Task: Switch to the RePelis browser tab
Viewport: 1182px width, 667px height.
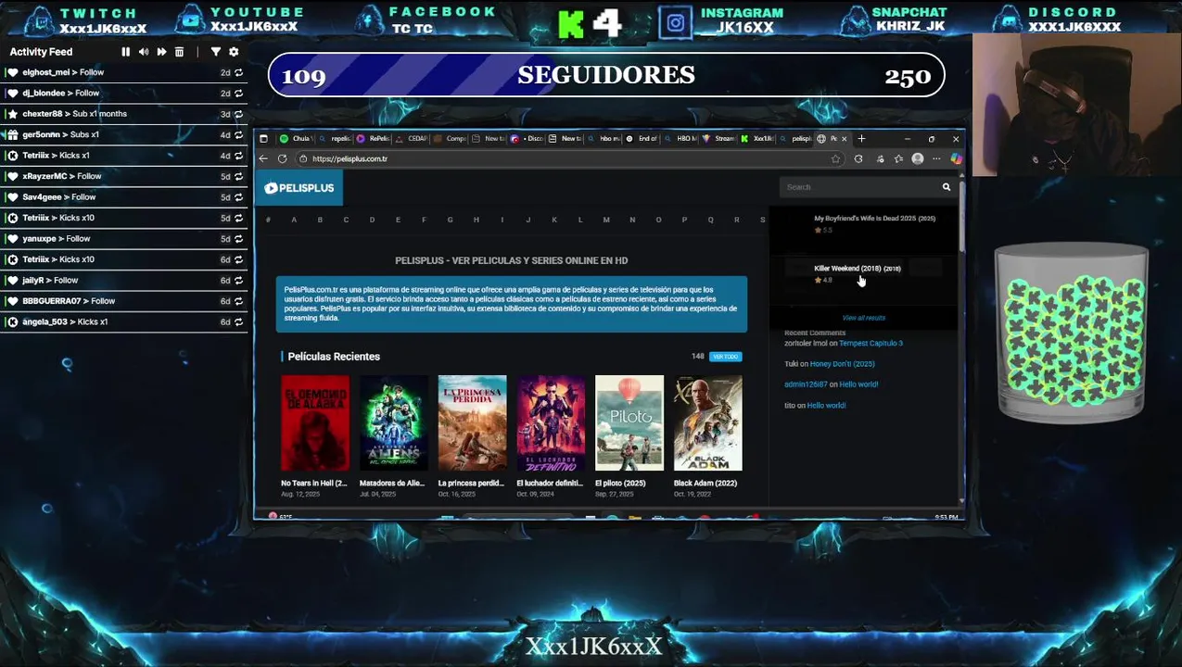Action: point(373,139)
